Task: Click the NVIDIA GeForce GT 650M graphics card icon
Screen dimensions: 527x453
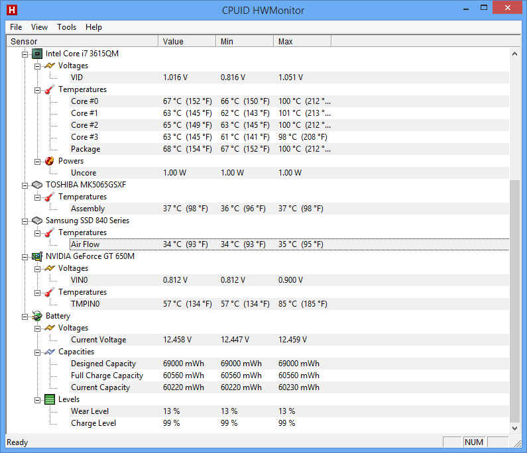Action: coord(37,256)
